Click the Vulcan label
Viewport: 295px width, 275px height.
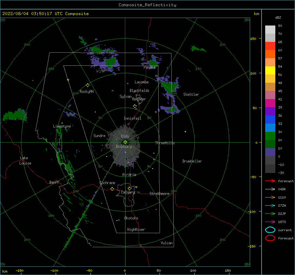tap(167, 243)
